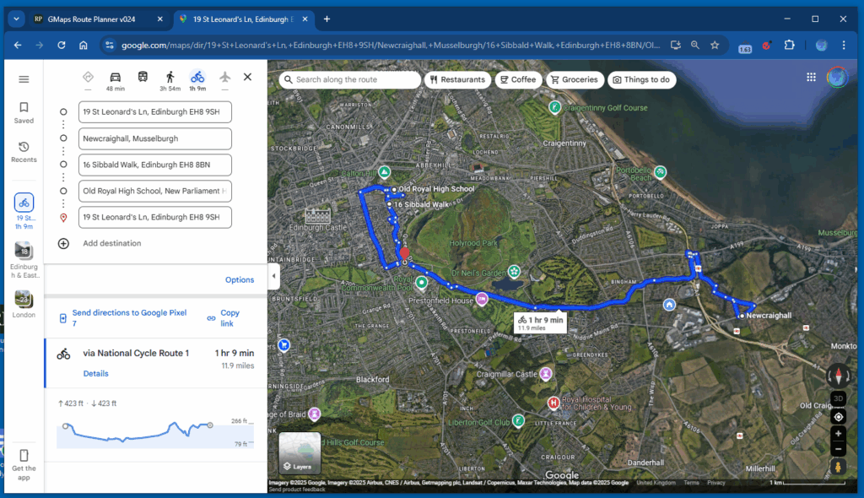Viewport: 864px width, 498px height.
Task: Select the Flights travel mode icon
Action: (224, 77)
